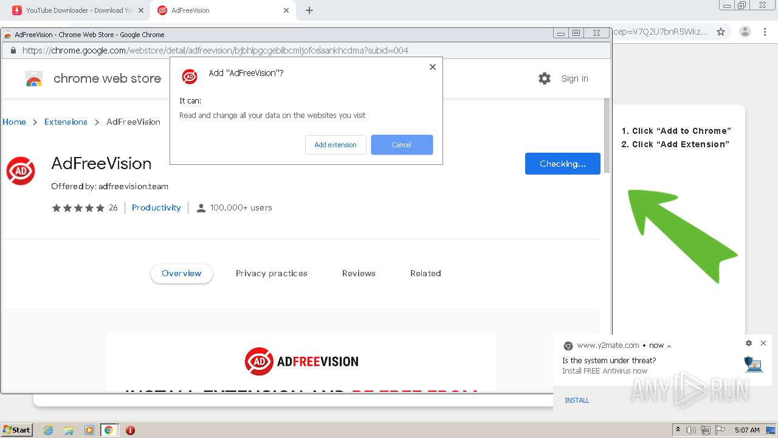778x438 pixels.
Task: Click the Productivity category link
Action: pyautogui.click(x=156, y=207)
